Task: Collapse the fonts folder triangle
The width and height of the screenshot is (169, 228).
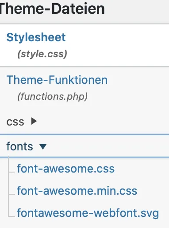Action: tap(43, 147)
